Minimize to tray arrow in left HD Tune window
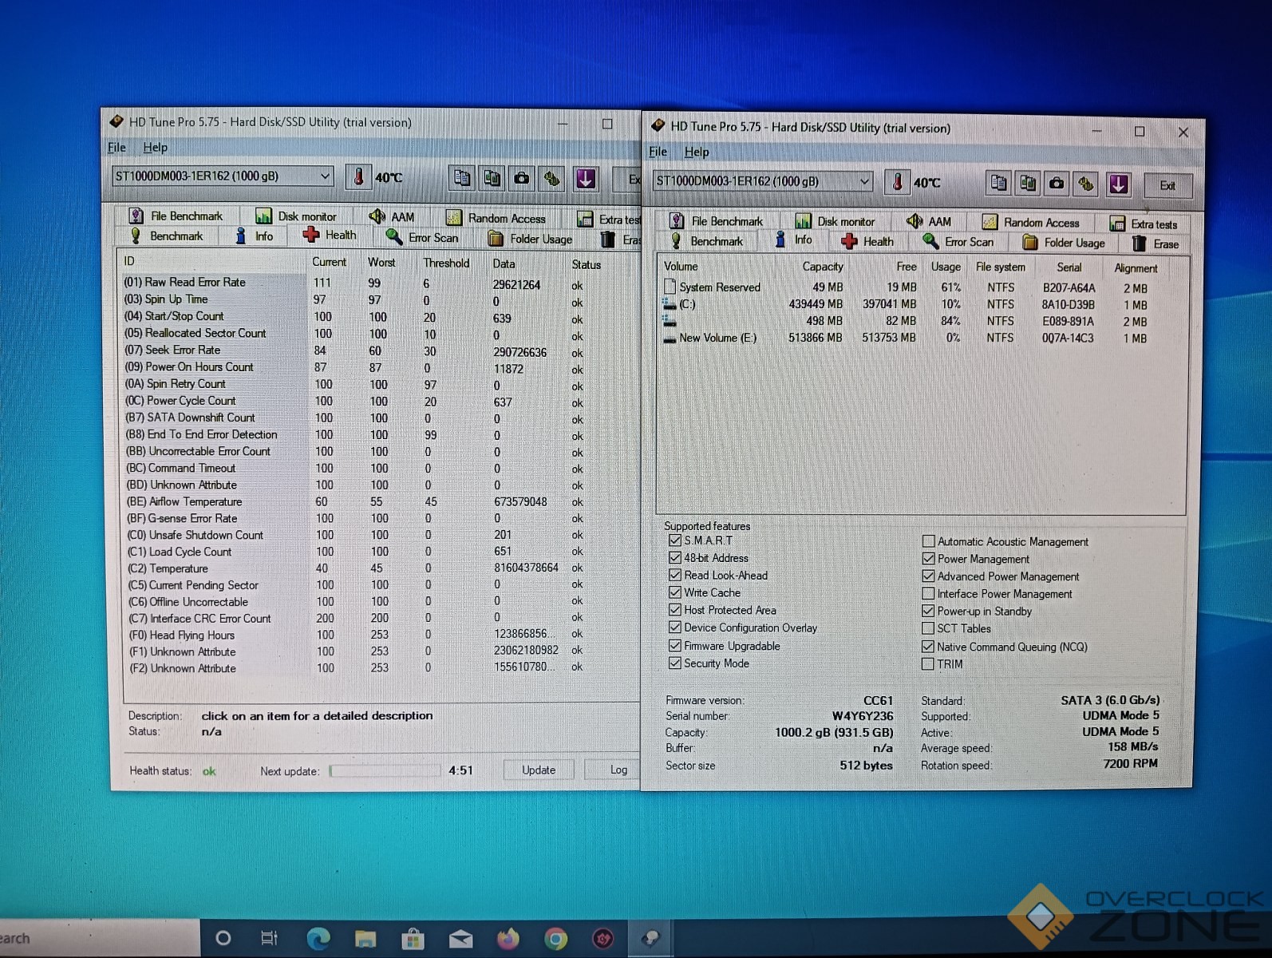The width and height of the screenshot is (1272, 958). 585,179
